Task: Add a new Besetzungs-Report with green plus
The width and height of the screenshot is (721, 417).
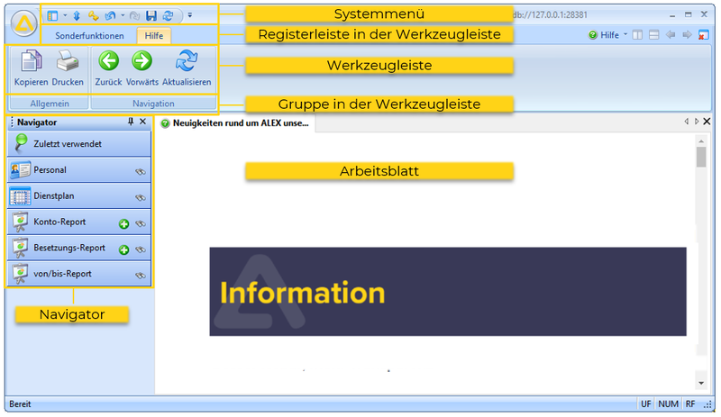Action: 124,250
